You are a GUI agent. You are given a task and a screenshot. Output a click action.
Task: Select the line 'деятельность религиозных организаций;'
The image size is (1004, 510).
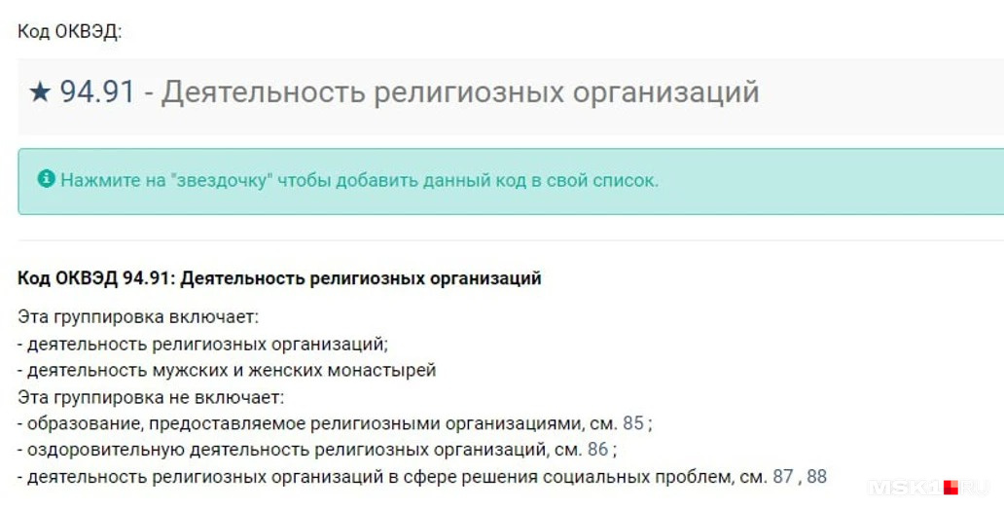[x=203, y=345]
